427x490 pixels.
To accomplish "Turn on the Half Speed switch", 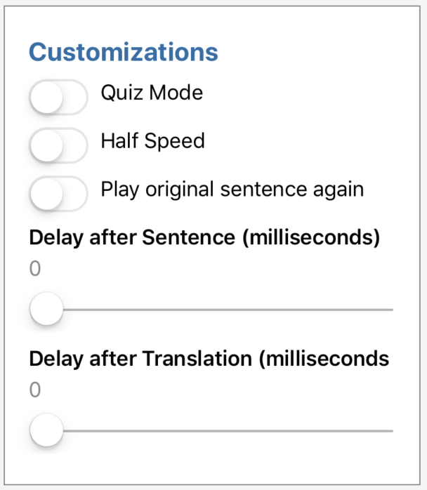I will point(58,146).
